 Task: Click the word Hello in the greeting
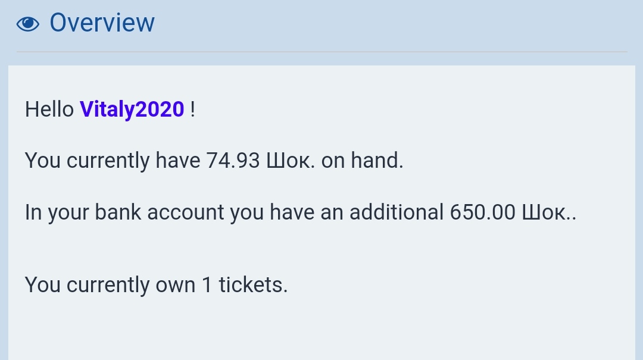tap(49, 110)
